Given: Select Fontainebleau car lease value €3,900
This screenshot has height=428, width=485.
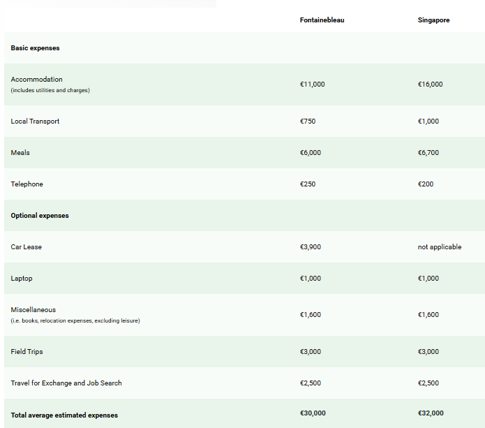Looking at the screenshot, I should 311,247.
